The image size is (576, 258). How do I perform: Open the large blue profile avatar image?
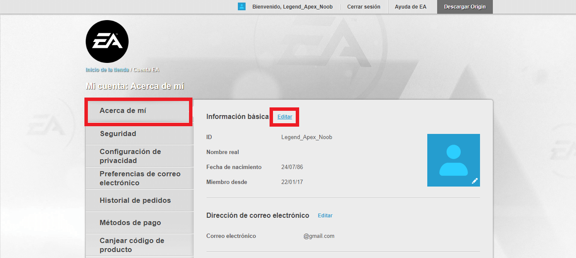453,160
